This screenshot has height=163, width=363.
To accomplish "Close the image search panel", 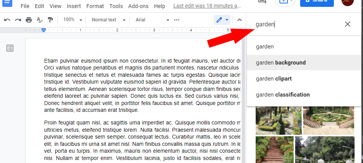I will (x=348, y=24).
